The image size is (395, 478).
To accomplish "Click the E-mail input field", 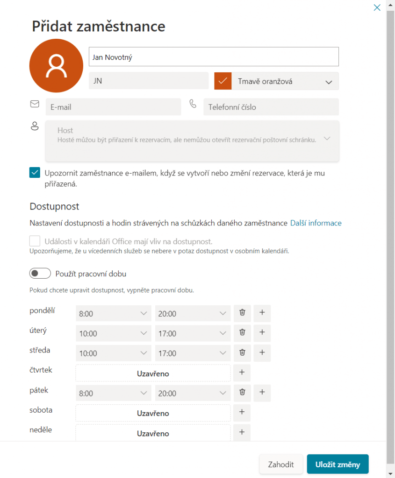I will [x=113, y=107].
